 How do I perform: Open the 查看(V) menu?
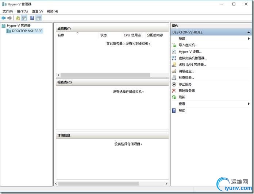tap(38, 11)
